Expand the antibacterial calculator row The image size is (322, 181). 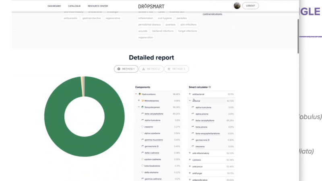click(190, 94)
